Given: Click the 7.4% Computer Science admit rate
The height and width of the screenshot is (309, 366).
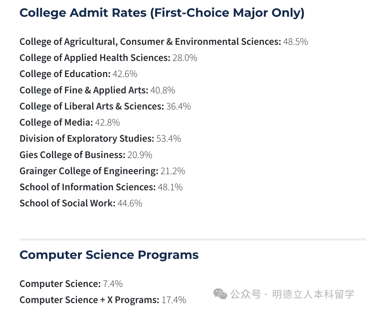Looking at the screenshot, I should tap(113, 284).
